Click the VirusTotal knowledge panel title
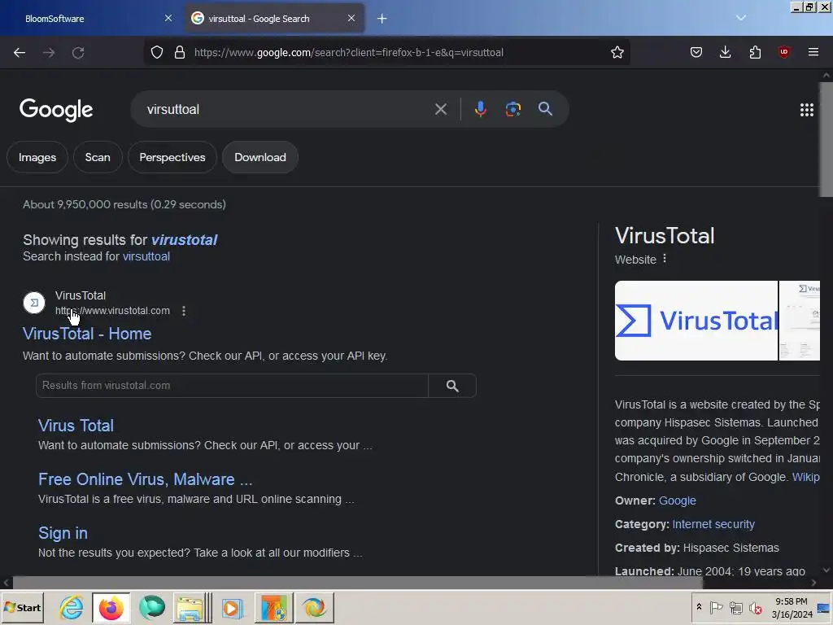Viewport: 833px width, 625px height. pyautogui.click(x=665, y=236)
